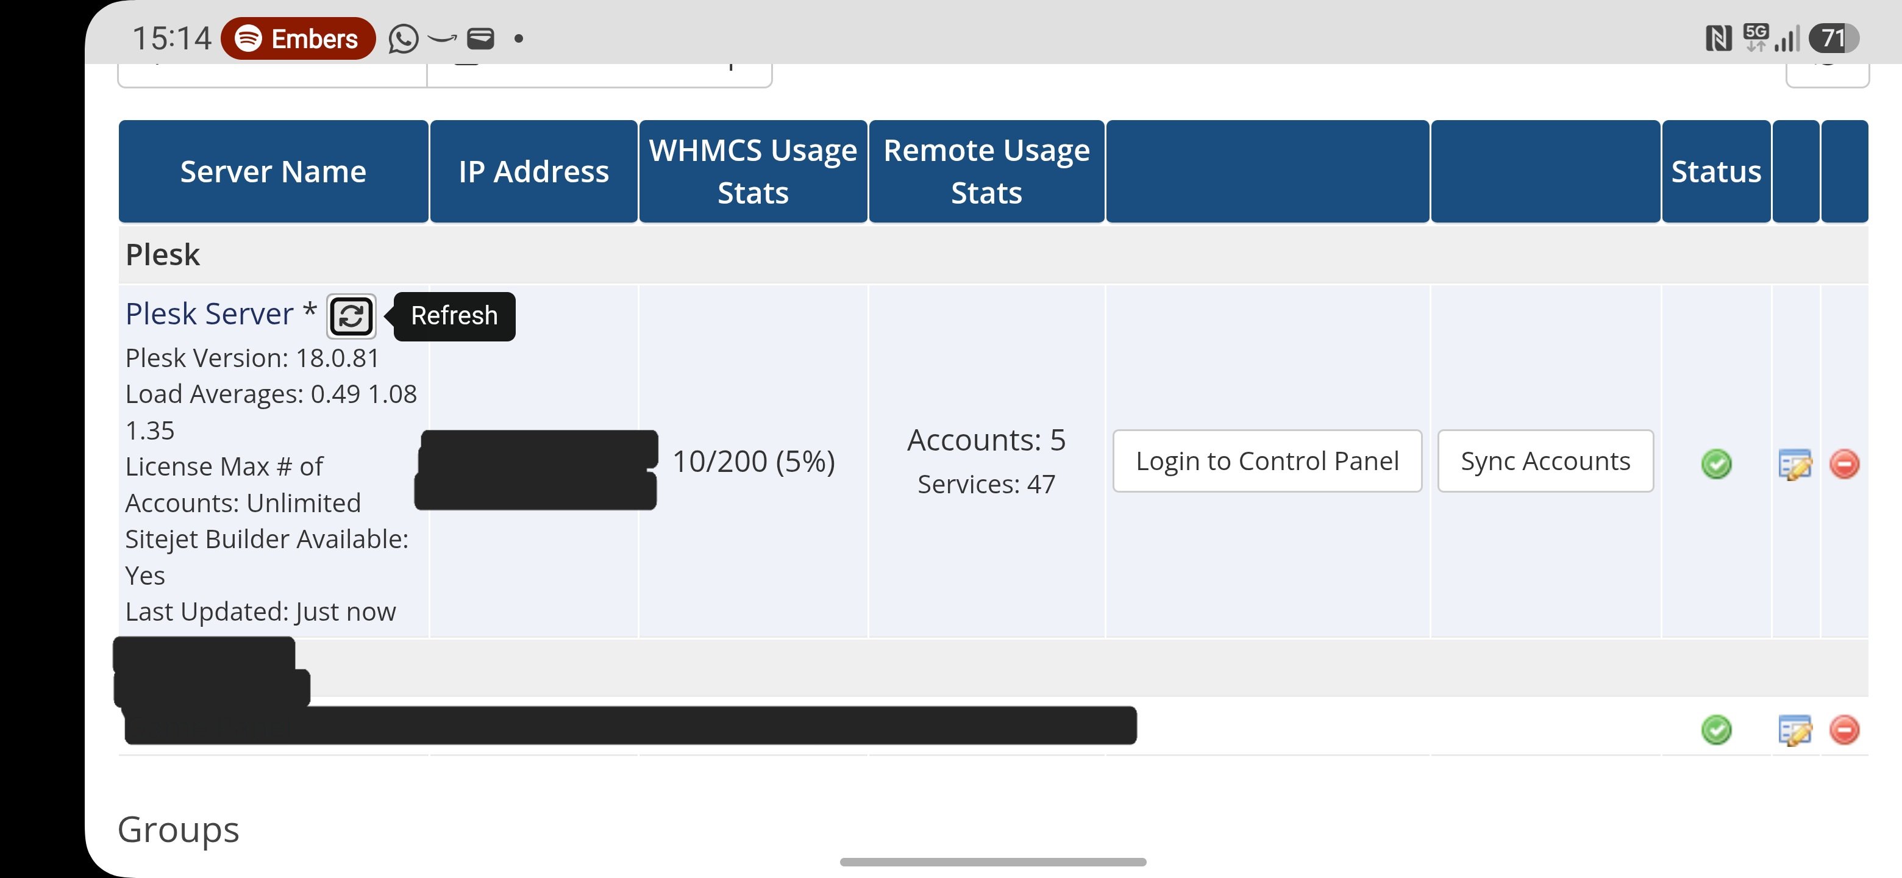Tap the wallet card notification icon
Image resolution: width=1902 pixels, height=878 pixels.
pyautogui.click(x=480, y=38)
